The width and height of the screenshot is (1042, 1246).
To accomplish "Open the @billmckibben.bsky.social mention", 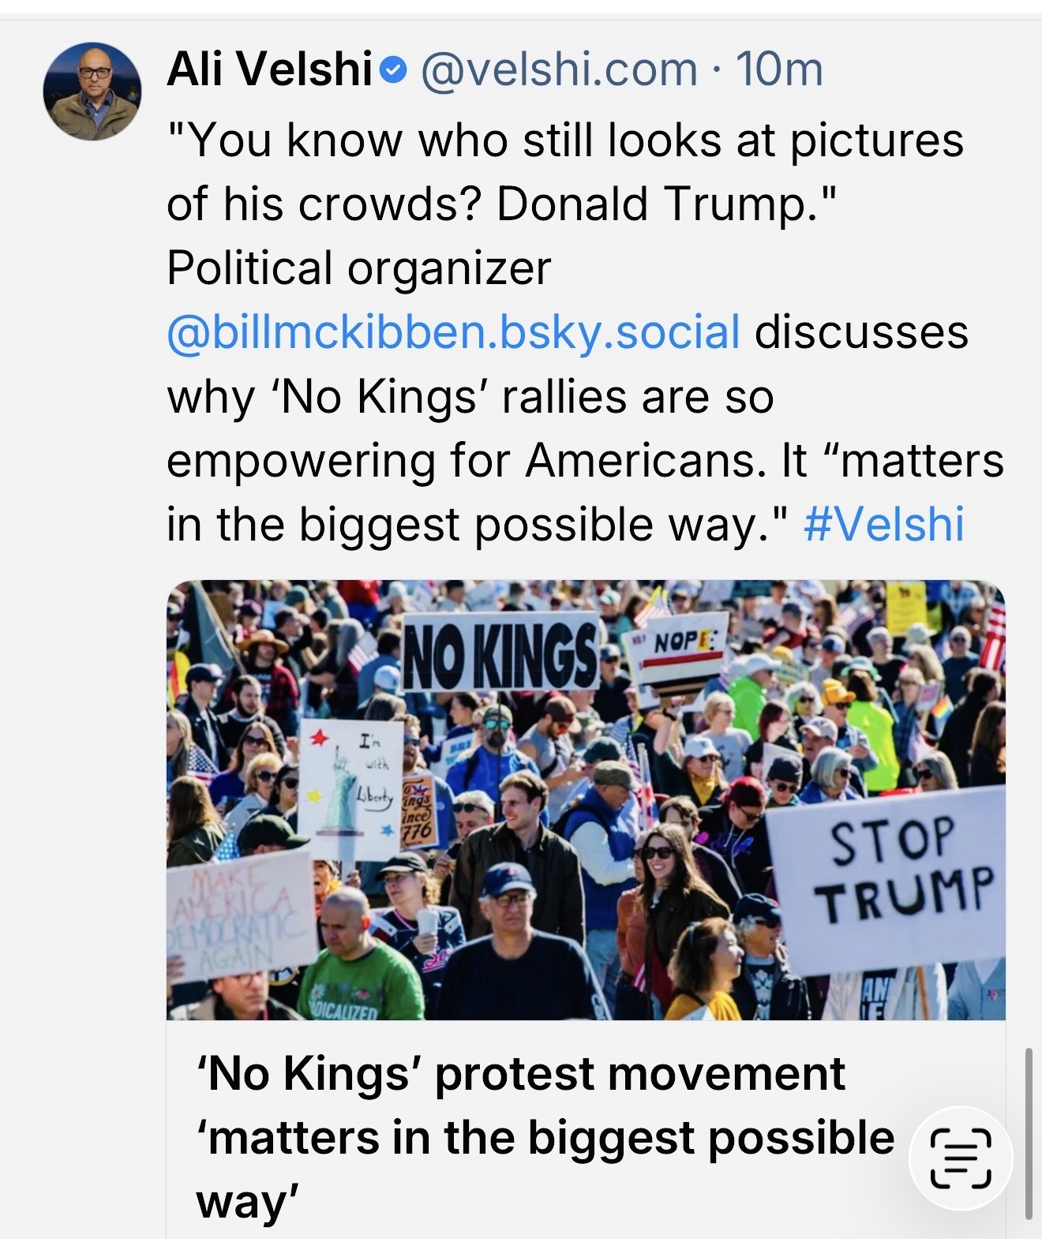I will (x=453, y=332).
